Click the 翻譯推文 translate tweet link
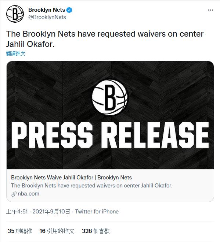 pos(16,53)
